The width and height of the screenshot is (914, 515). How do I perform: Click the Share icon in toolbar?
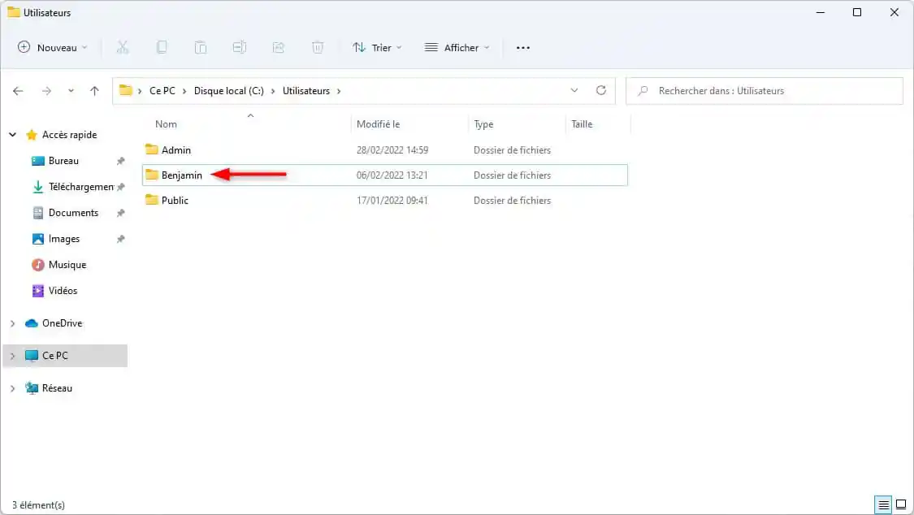[x=279, y=47]
